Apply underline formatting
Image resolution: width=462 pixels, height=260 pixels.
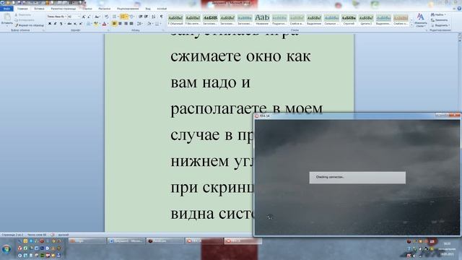(x=61, y=24)
